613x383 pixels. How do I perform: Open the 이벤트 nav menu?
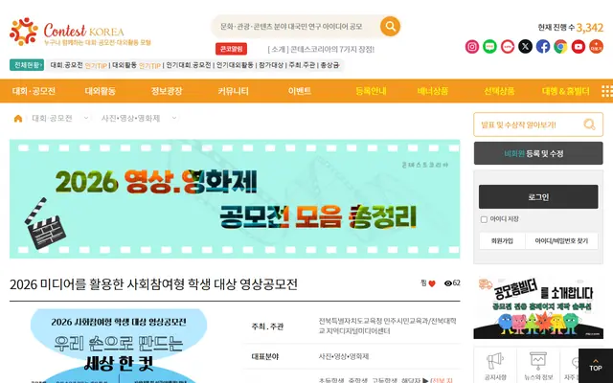click(x=300, y=91)
